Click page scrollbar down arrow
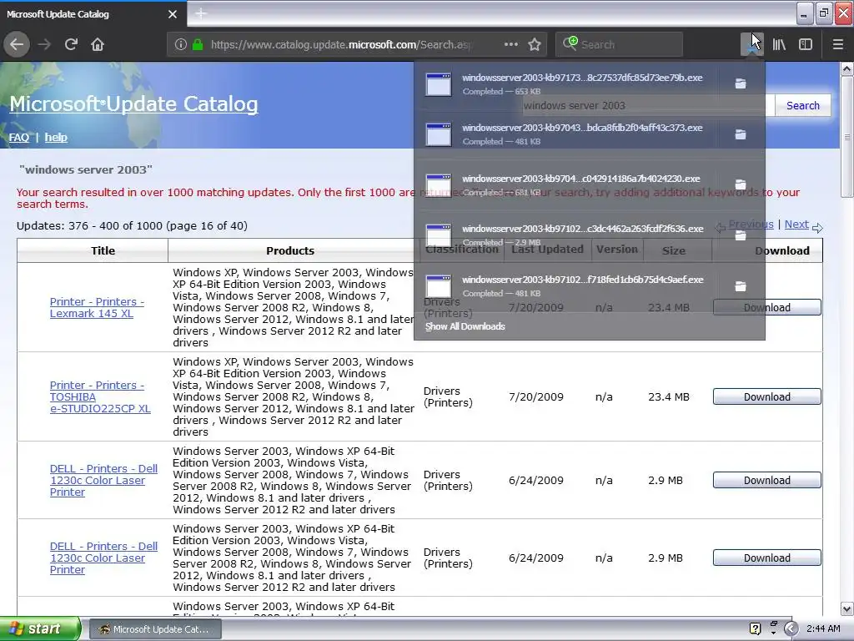 pyautogui.click(x=847, y=608)
